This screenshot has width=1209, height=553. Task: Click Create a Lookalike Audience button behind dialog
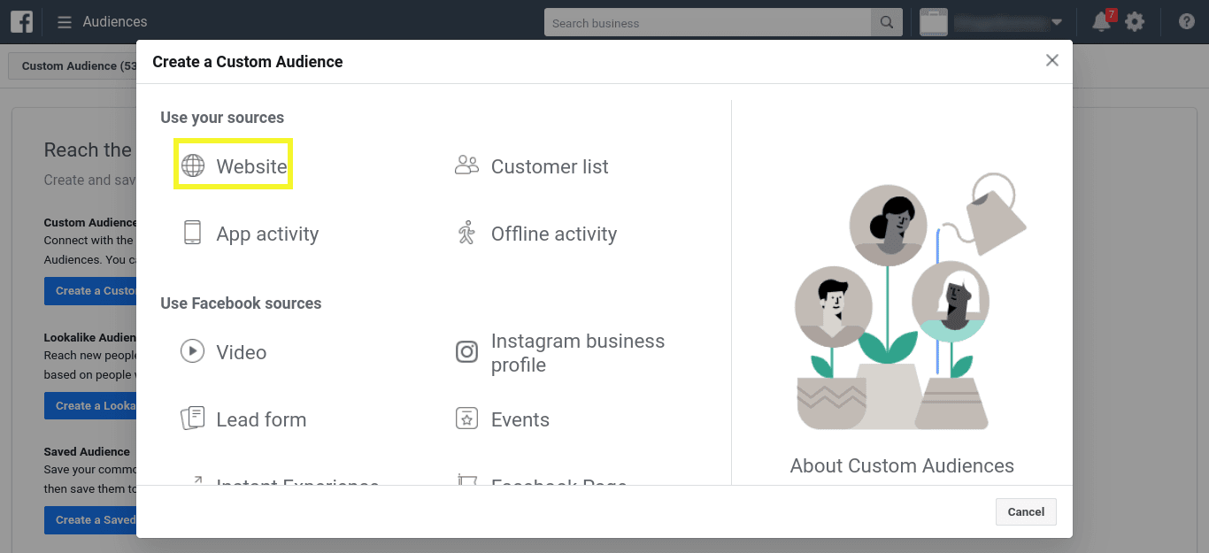(x=90, y=406)
